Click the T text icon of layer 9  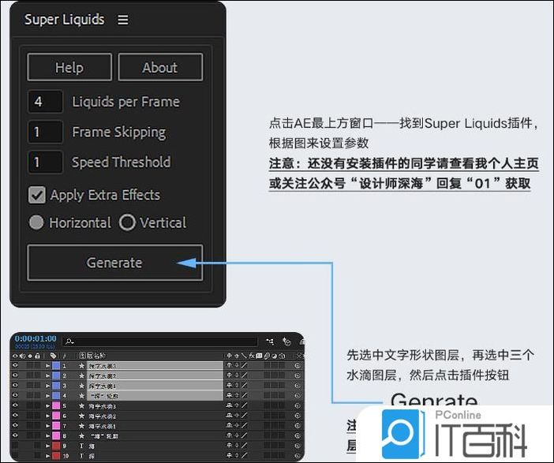click(x=81, y=446)
